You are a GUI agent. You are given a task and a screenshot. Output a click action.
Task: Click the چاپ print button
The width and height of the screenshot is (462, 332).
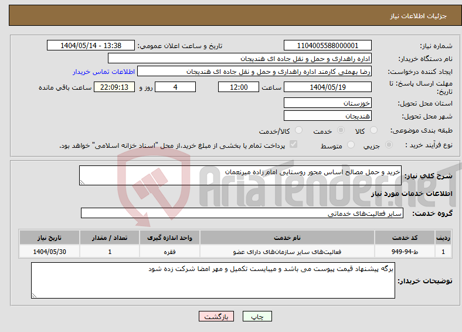coord(257,316)
